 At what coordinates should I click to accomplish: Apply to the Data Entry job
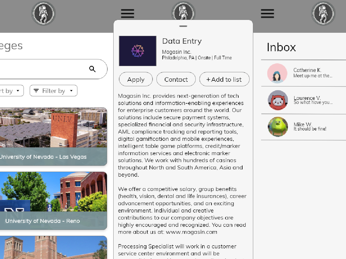point(136,79)
